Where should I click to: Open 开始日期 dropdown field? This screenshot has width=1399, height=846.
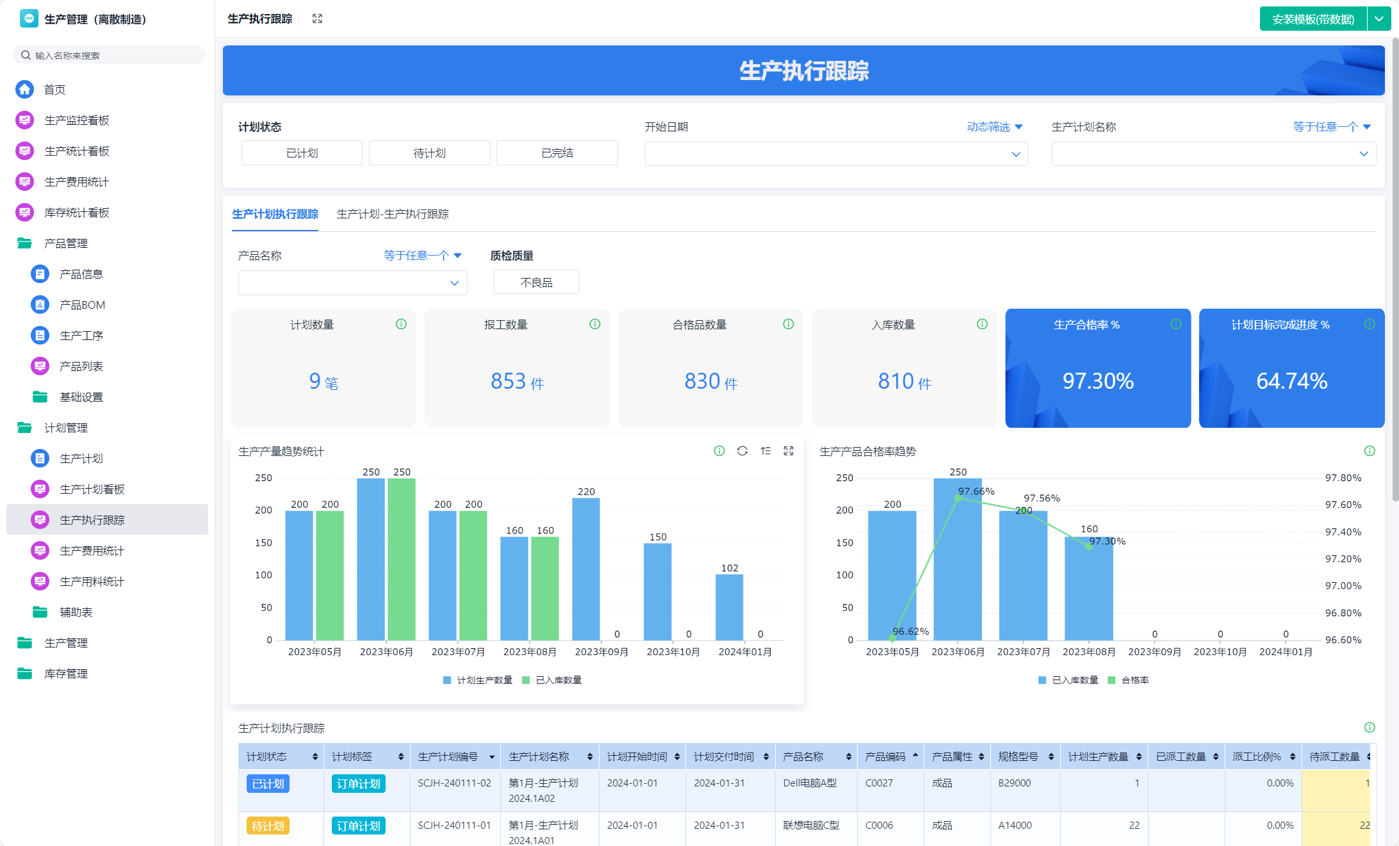click(836, 154)
